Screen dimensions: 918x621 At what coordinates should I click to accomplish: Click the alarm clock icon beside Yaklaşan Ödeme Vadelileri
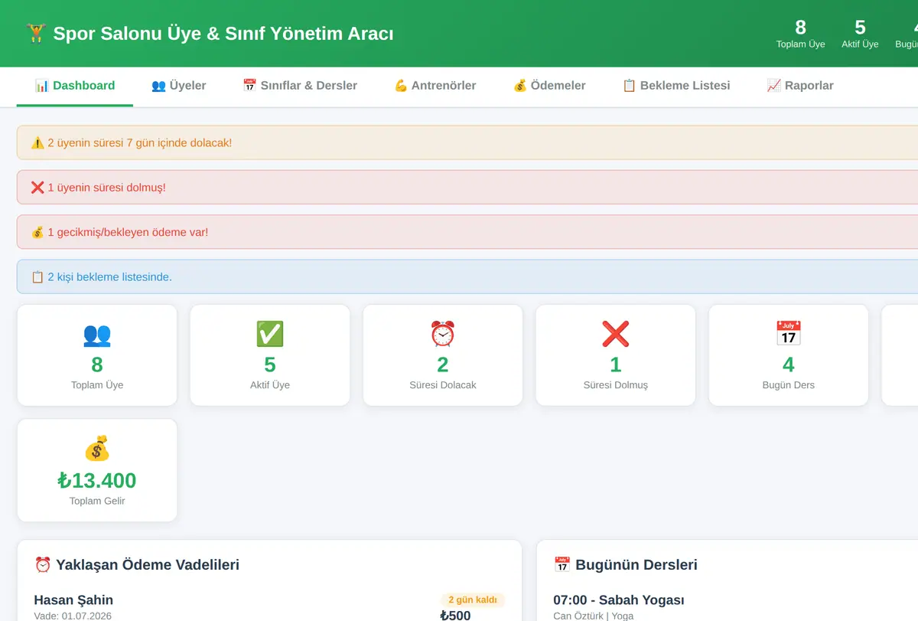43,565
